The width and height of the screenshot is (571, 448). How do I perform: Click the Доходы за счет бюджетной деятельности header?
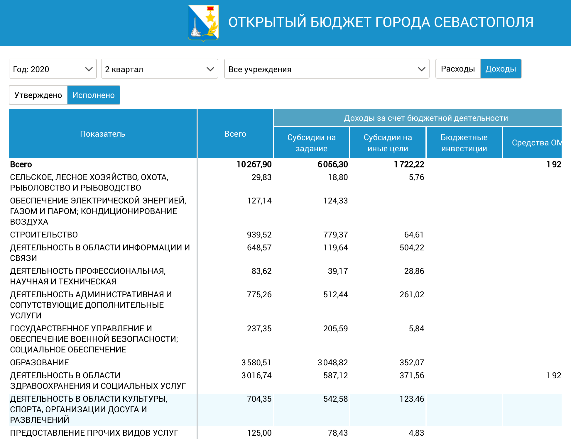425,118
